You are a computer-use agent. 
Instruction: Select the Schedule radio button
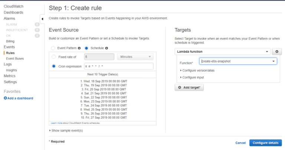(86, 48)
